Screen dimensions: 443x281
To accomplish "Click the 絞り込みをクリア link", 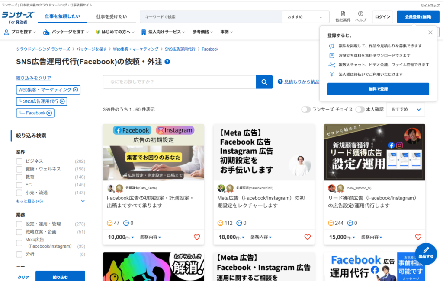I will 34,78.
